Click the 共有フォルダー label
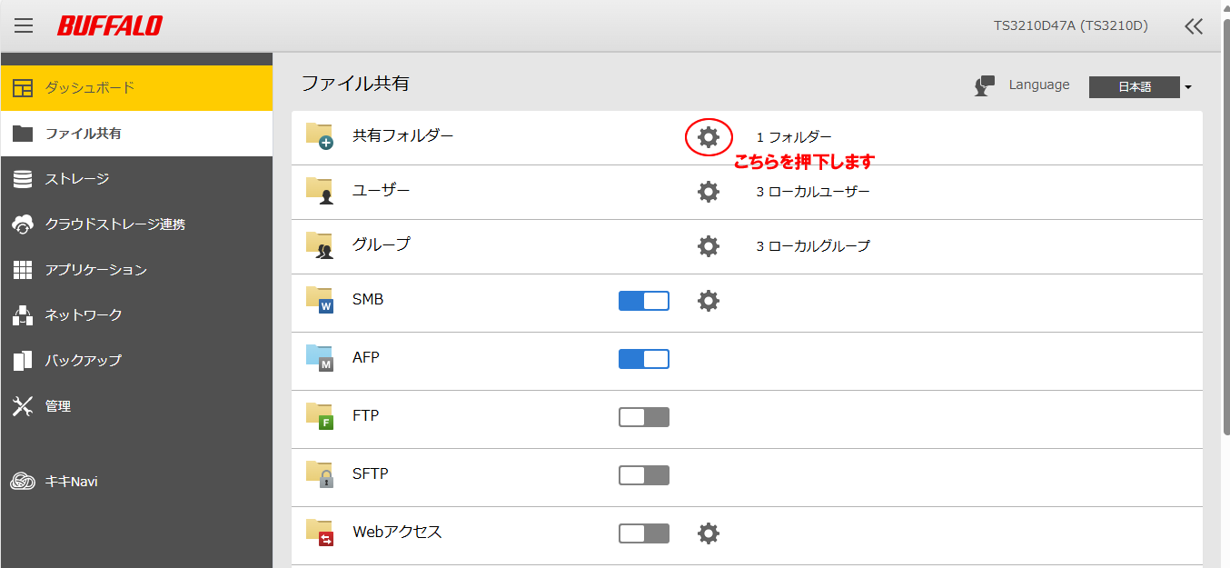Screen dimensions: 1230x568 402,135
